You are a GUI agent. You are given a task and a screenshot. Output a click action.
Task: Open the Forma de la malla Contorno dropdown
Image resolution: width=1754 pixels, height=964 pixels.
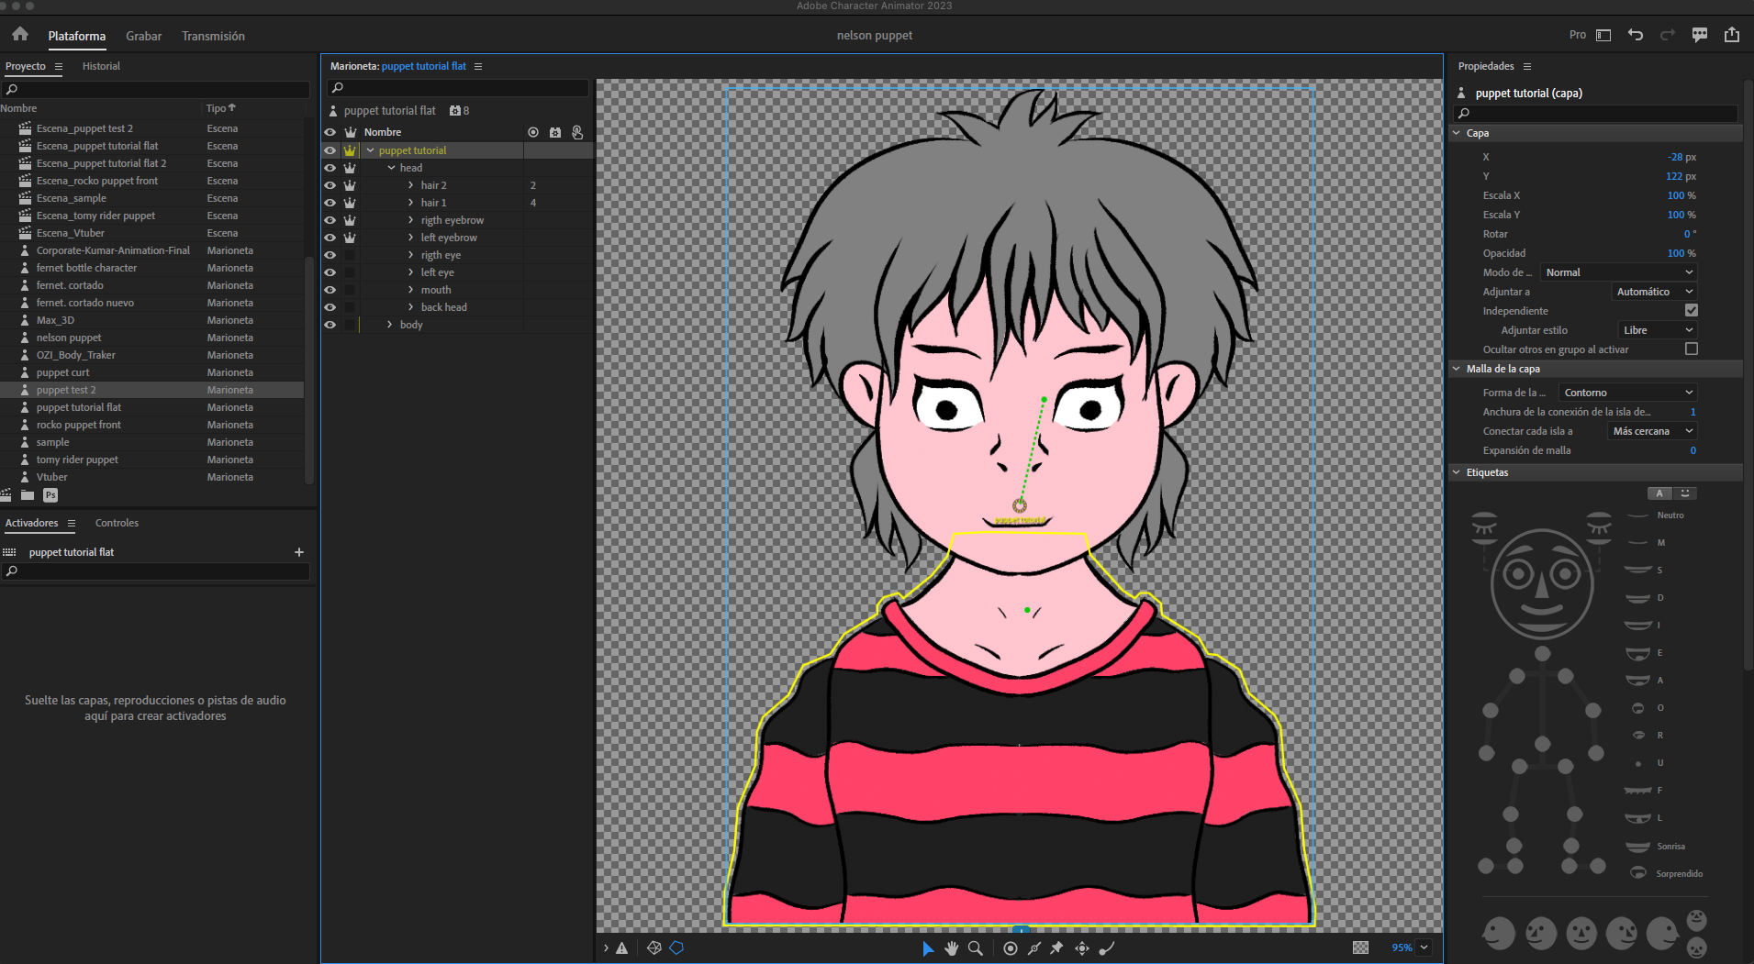[1627, 393]
